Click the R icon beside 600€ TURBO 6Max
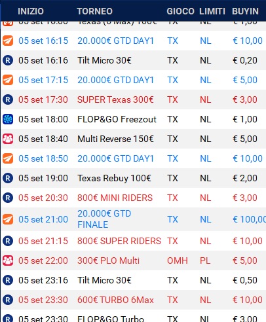266x322 pixels. [8, 300]
